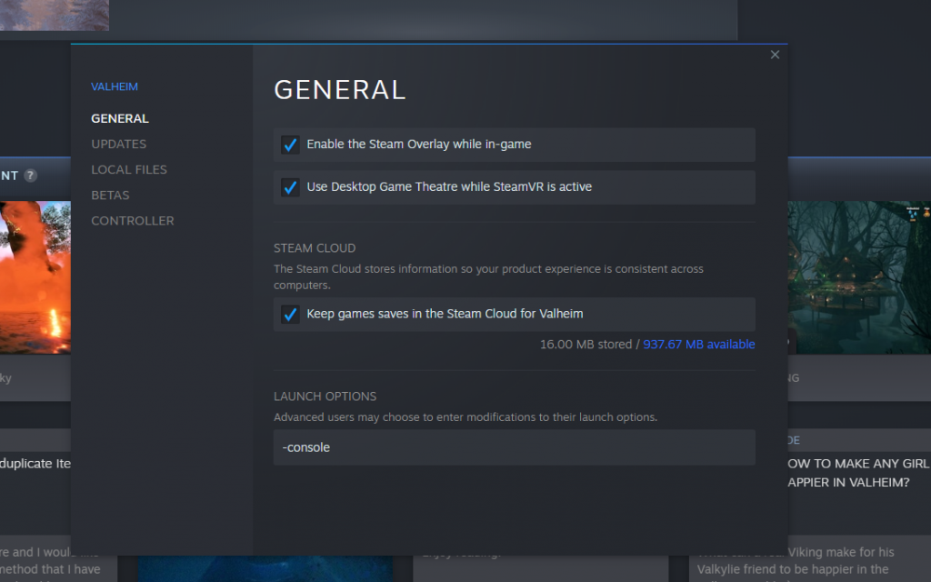Close the Valheim properties dialog
The height and width of the screenshot is (582, 931).
click(x=775, y=55)
